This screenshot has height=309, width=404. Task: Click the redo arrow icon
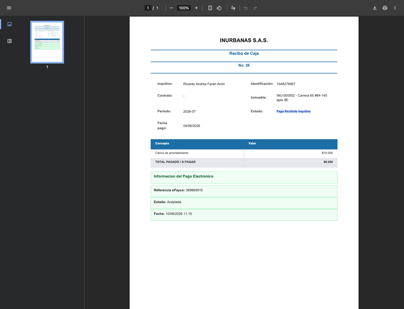tap(255, 8)
